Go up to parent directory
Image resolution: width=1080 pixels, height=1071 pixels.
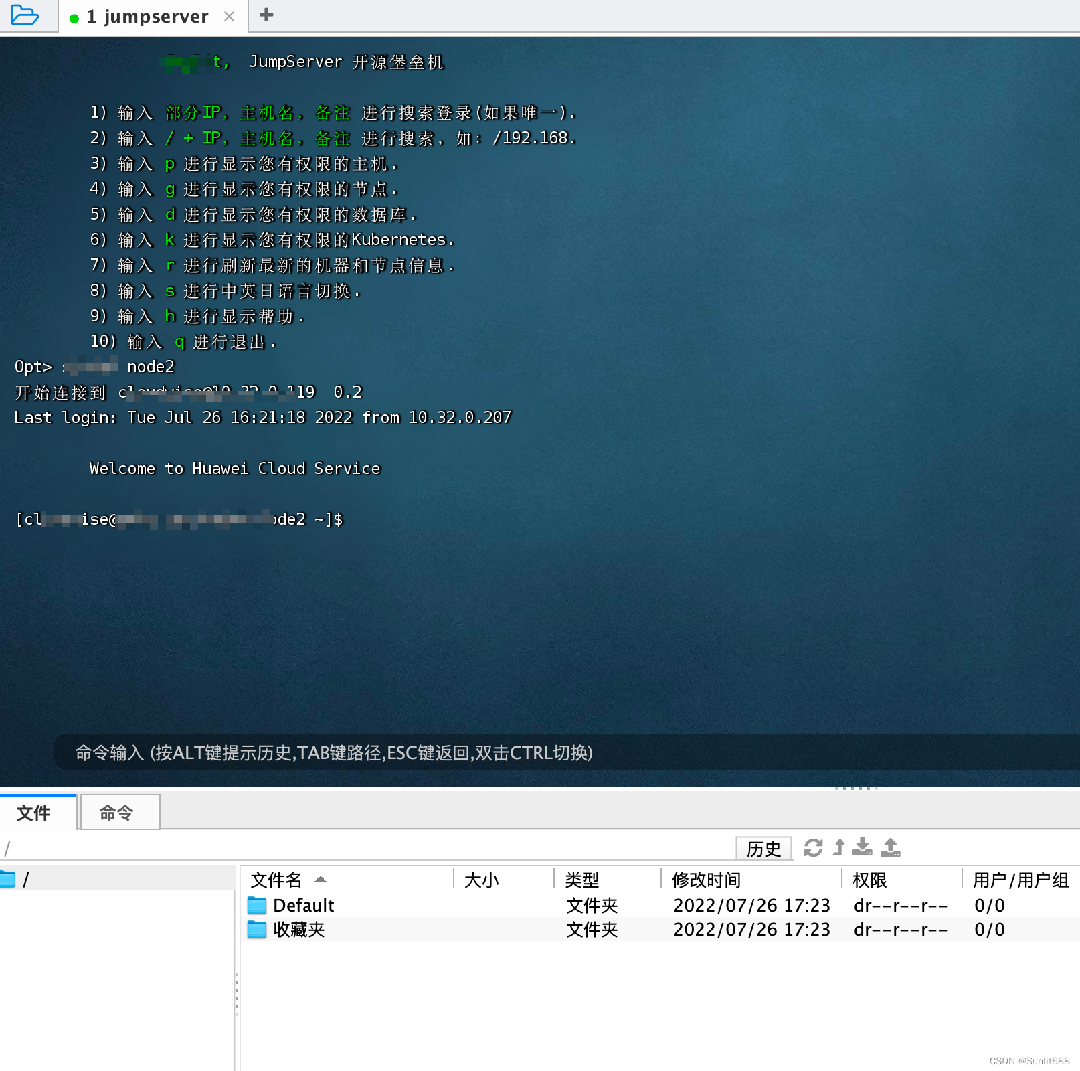838,847
